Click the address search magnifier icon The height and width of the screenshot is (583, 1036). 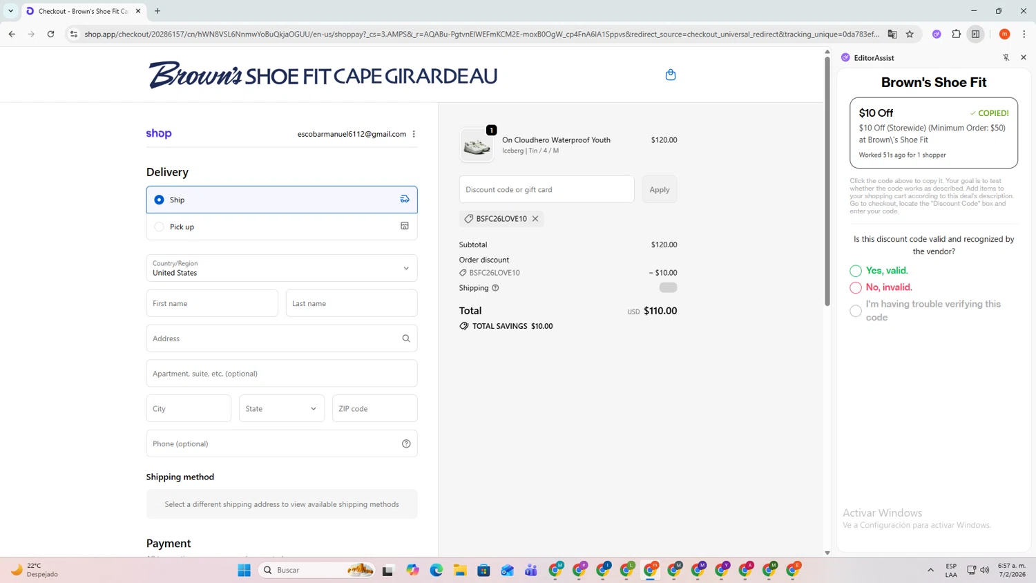tap(406, 338)
